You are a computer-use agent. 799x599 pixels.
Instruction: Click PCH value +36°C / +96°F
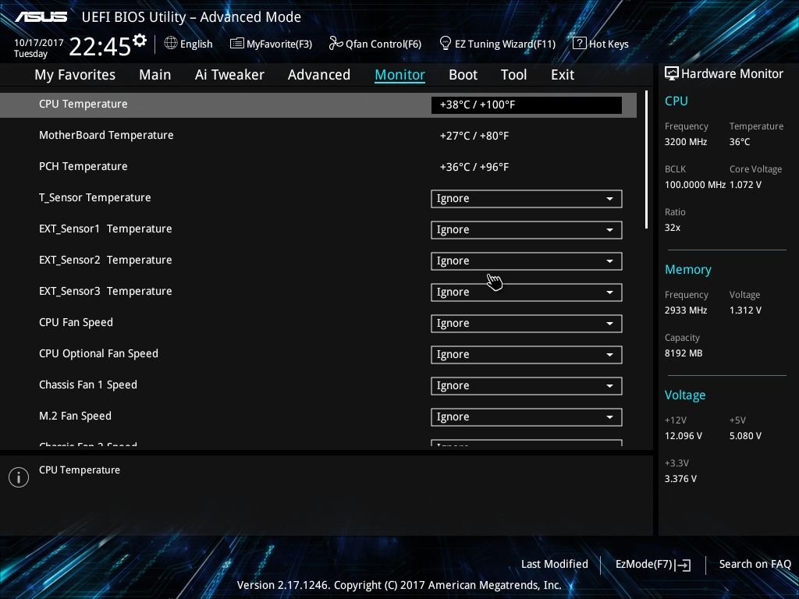pos(474,167)
